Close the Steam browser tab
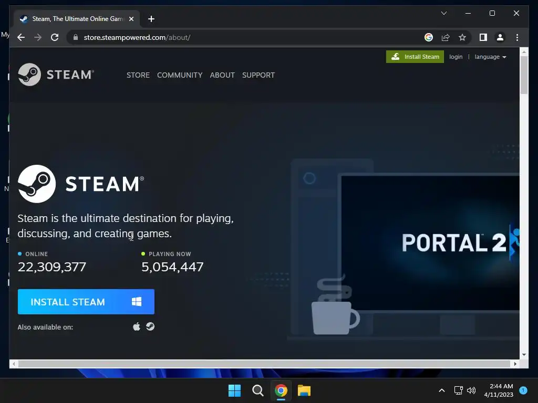The image size is (538, 403). click(x=131, y=19)
